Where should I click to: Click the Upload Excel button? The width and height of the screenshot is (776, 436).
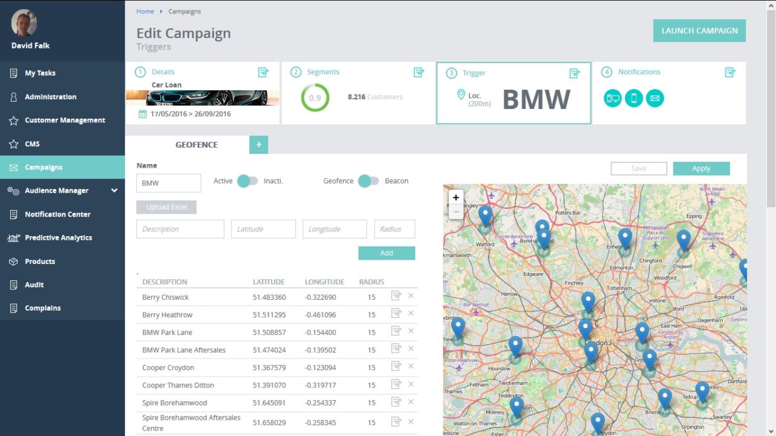166,207
